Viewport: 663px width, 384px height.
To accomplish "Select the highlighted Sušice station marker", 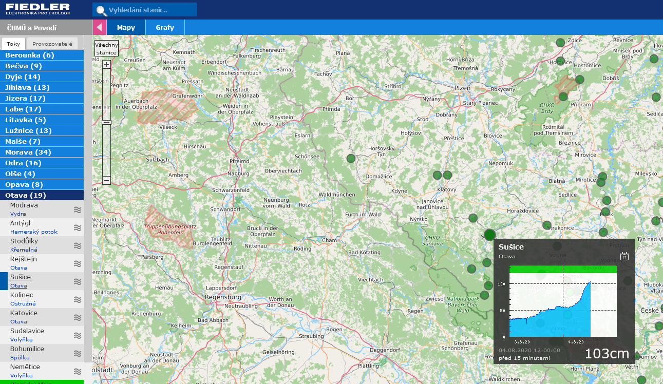I will coord(489,235).
